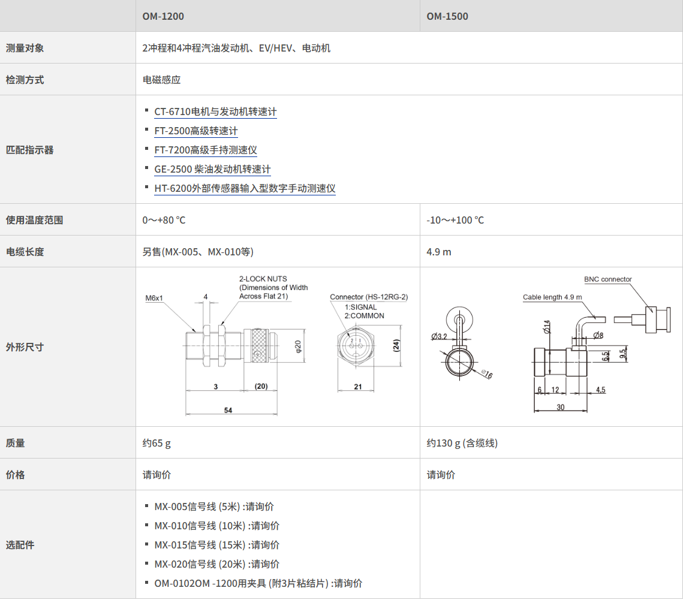Open the FT-7200高级手持测速仪 link
The image size is (683, 615).
[x=206, y=150]
